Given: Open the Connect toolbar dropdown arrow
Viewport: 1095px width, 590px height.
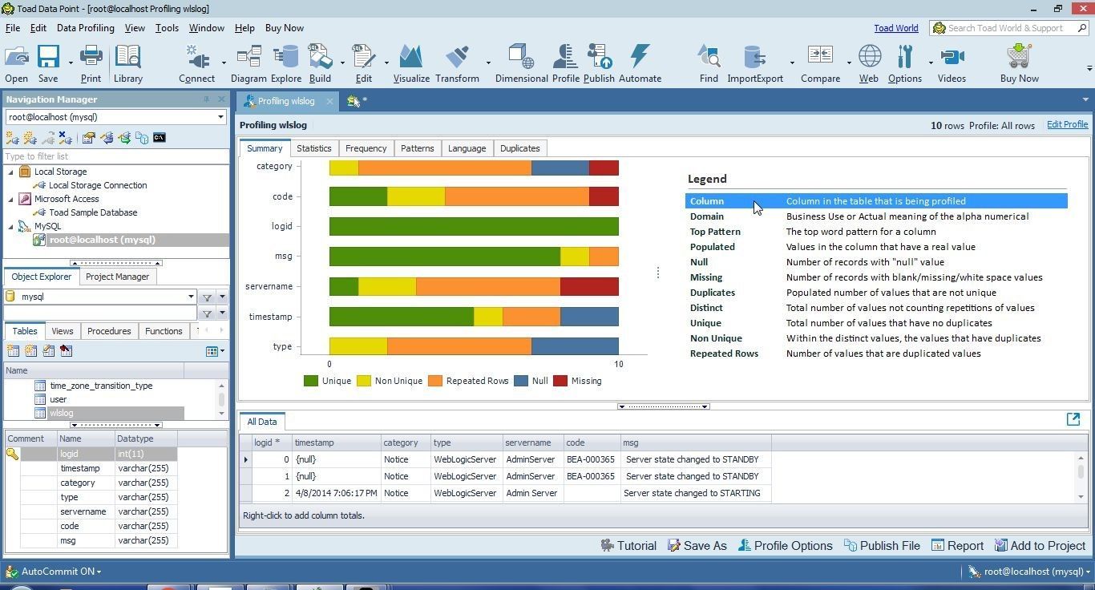Looking at the screenshot, I should [224, 63].
